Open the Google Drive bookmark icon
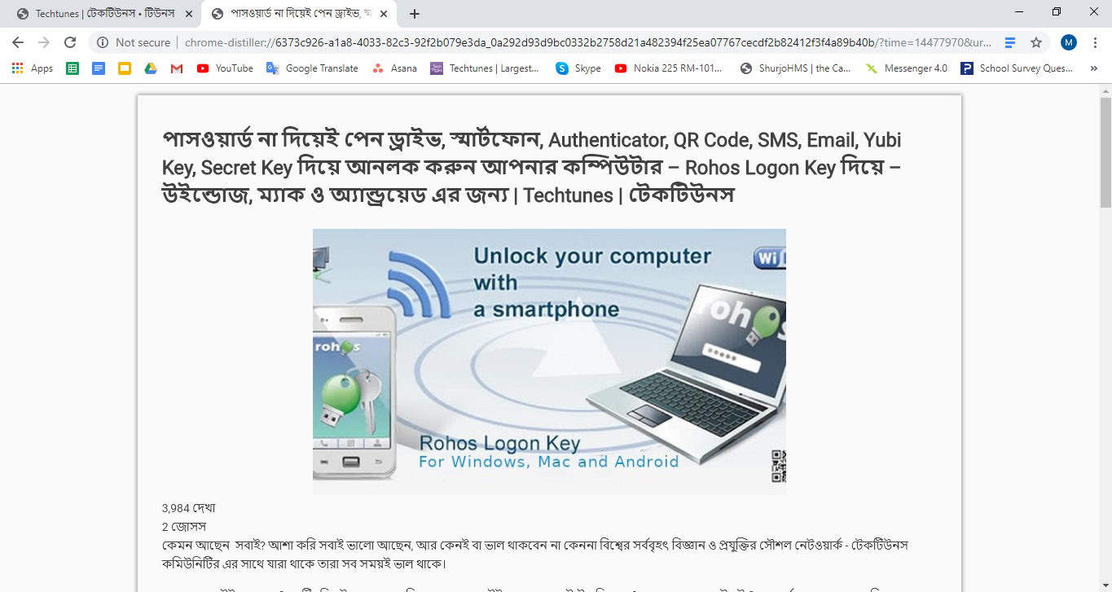This screenshot has height=592, width=1112. (x=151, y=68)
